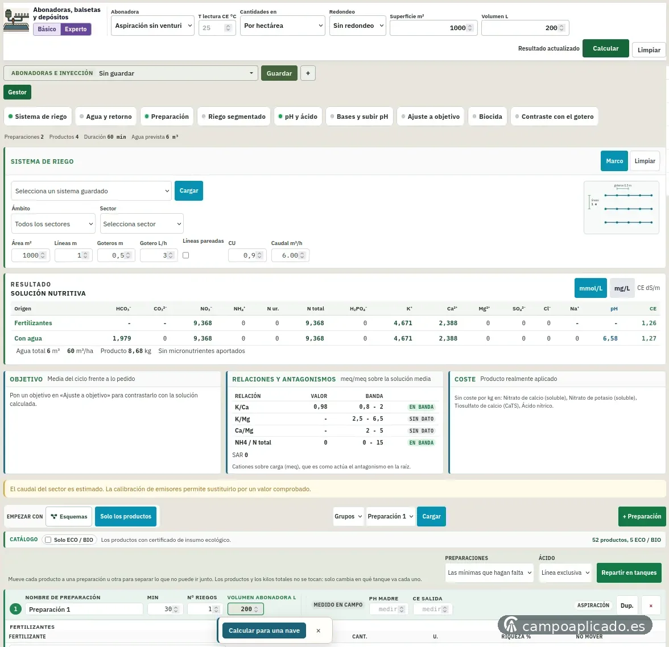Image resolution: width=669 pixels, height=647 pixels.
Task: Expand the saved irrigation system selector
Action: coord(91,190)
